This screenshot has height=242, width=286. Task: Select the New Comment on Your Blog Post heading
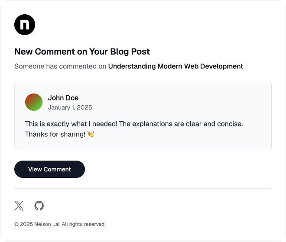[82, 52]
